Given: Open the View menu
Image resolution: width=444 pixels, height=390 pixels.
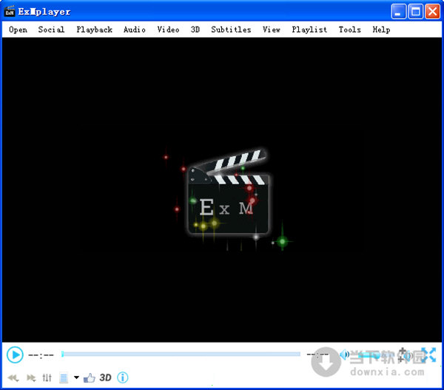Looking at the screenshot, I should [x=272, y=30].
